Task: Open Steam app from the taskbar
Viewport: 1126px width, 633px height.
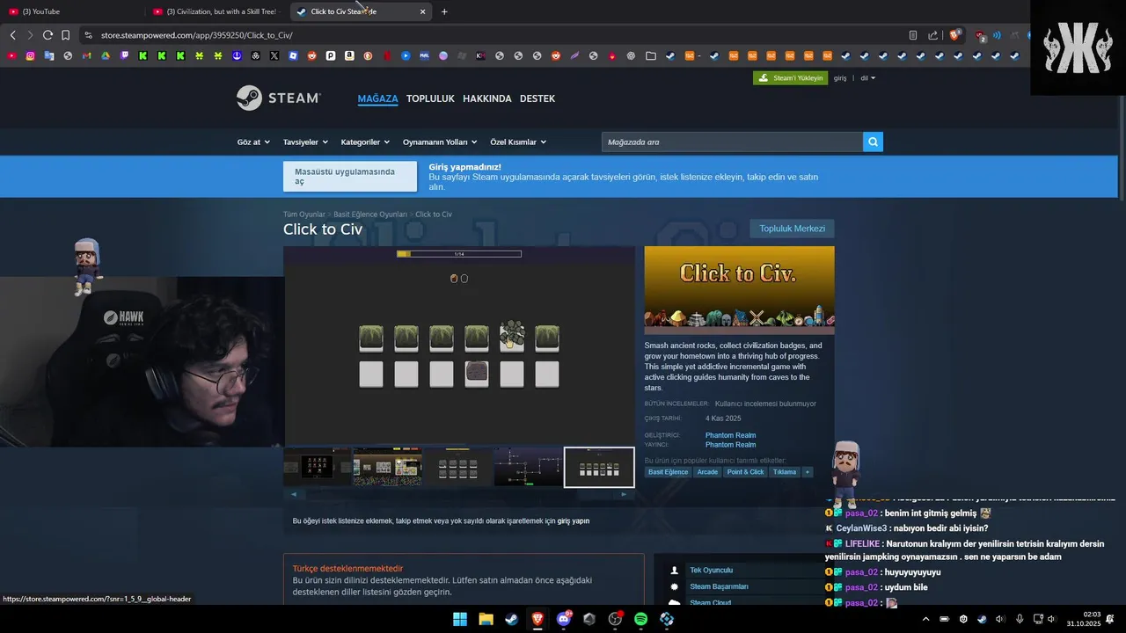Action: point(511,619)
